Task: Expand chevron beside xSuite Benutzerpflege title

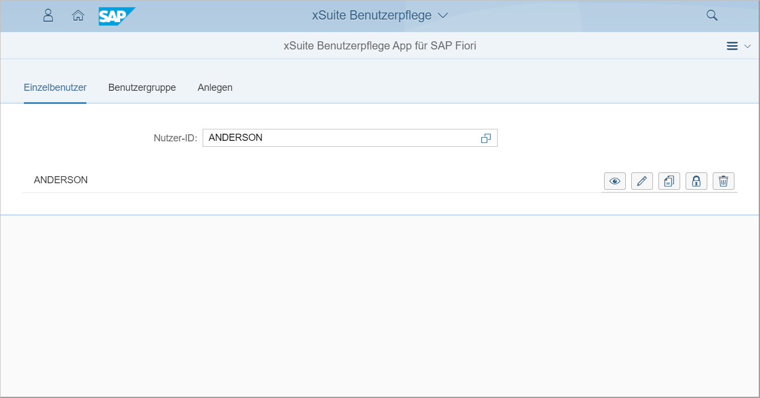Action: point(443,16)
